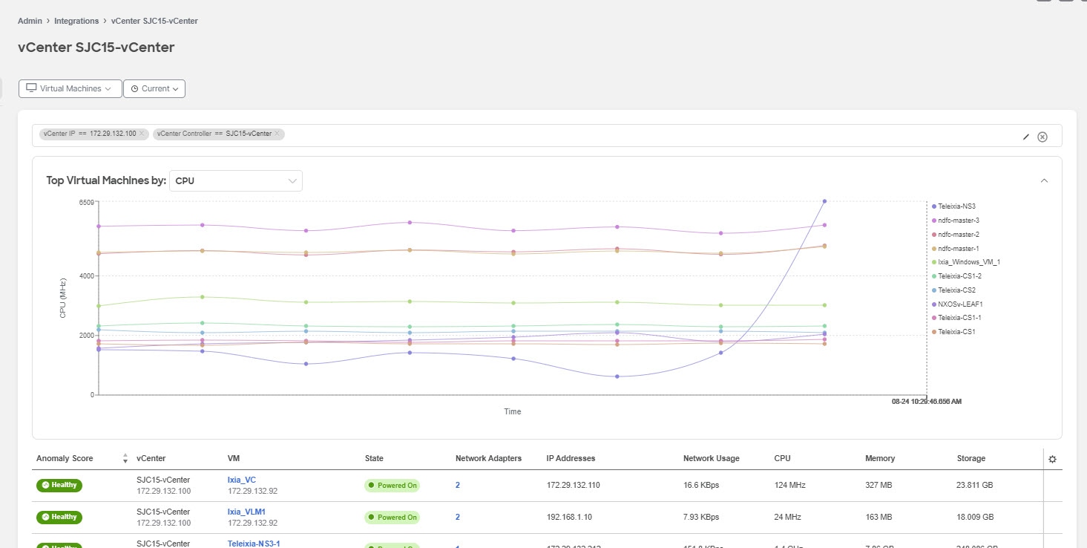Go to the Integrations breadcrumb
Image resolution: width=1087 pixels, height=548 pixels.
(x=77, y=21)
